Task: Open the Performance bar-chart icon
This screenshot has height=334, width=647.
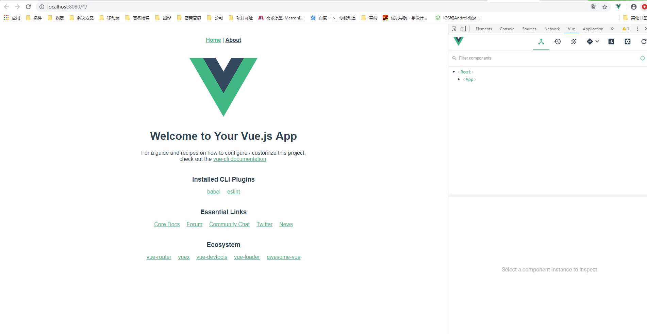Action: click(x=611, y=41)
